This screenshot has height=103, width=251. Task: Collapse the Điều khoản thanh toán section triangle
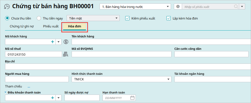6,92
